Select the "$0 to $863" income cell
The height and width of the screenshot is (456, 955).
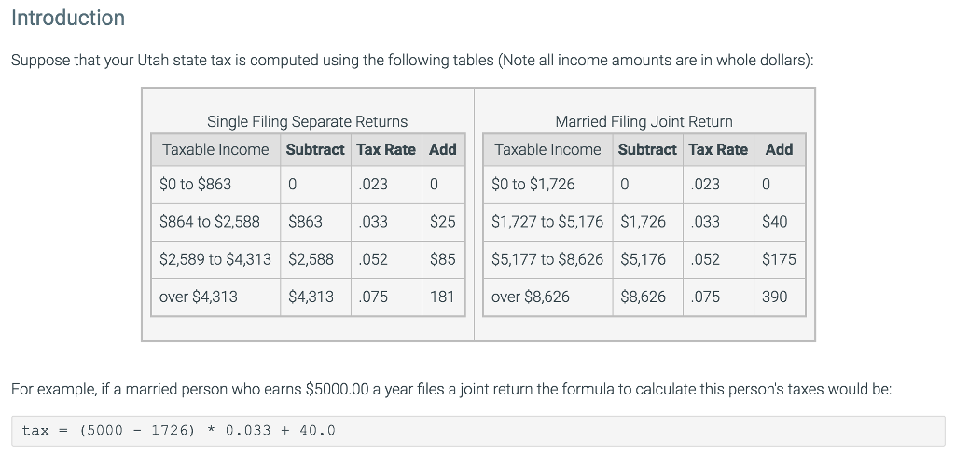(x=196, y=185)
